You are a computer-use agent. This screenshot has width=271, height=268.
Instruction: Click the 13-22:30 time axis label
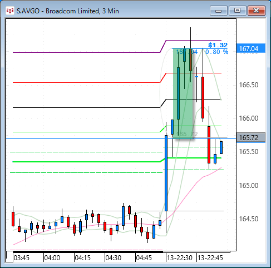click(180, 258)
